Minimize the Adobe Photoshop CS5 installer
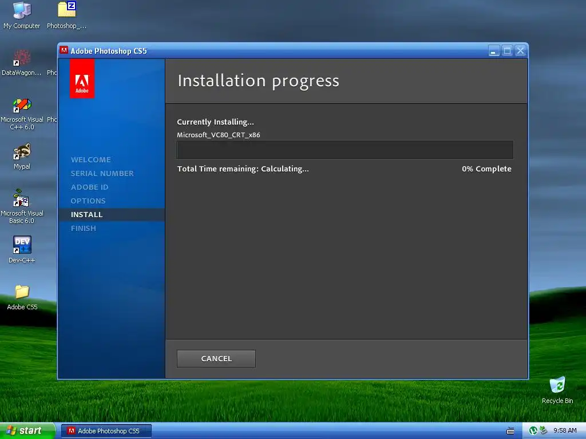 (494, 51)
